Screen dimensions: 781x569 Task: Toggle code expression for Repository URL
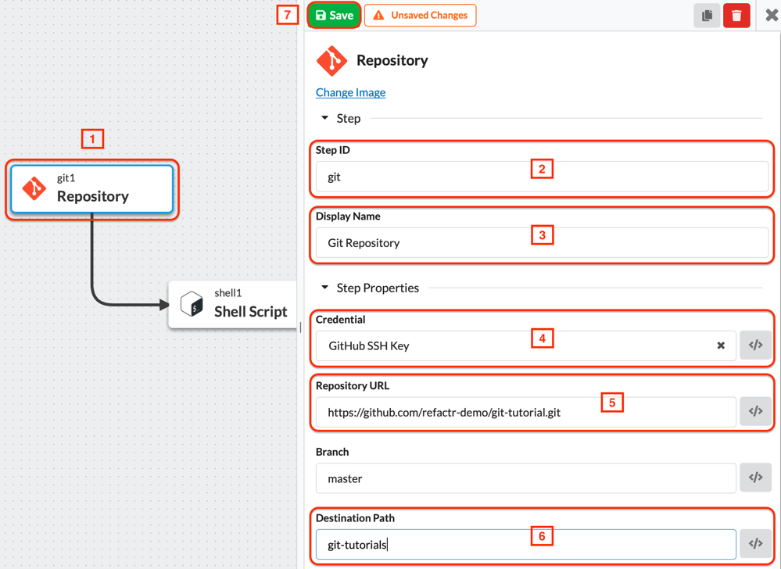click(755, 411)
